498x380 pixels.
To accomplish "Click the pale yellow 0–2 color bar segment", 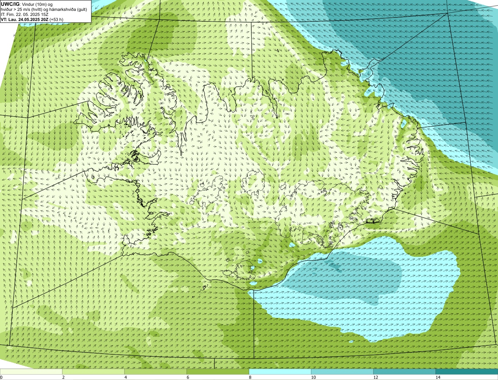I will click(31, 371).
